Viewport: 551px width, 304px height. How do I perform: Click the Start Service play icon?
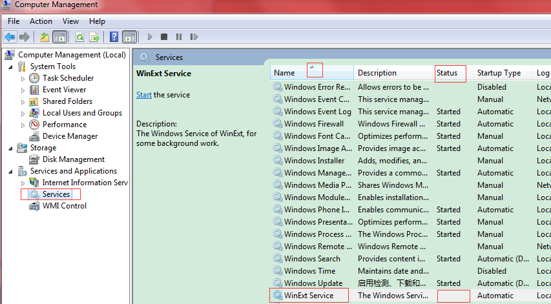(x=150, y=37)
